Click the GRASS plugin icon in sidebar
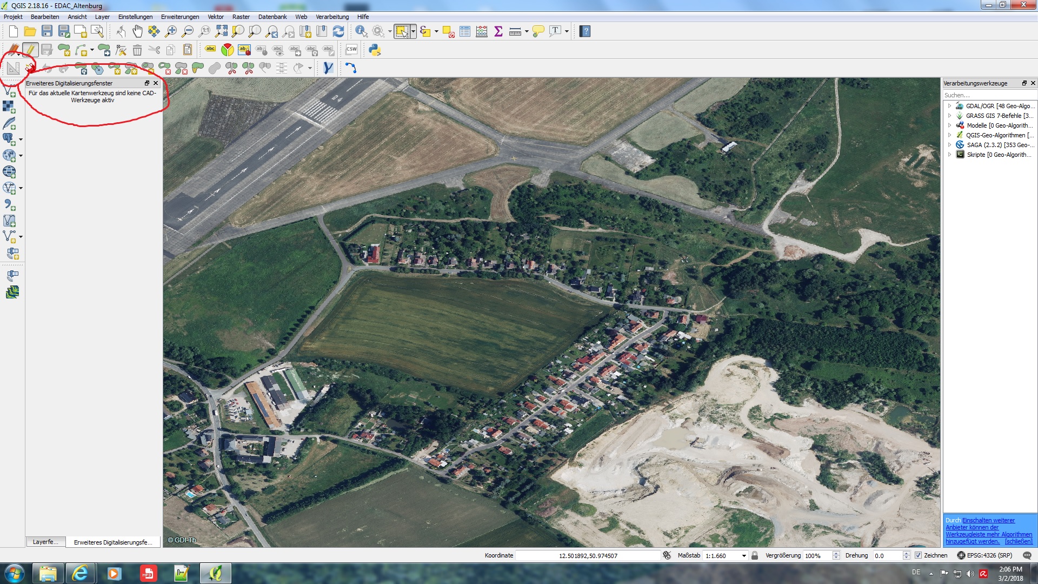The width and height of the screenshot is (1038, 584). click(12, 292)
